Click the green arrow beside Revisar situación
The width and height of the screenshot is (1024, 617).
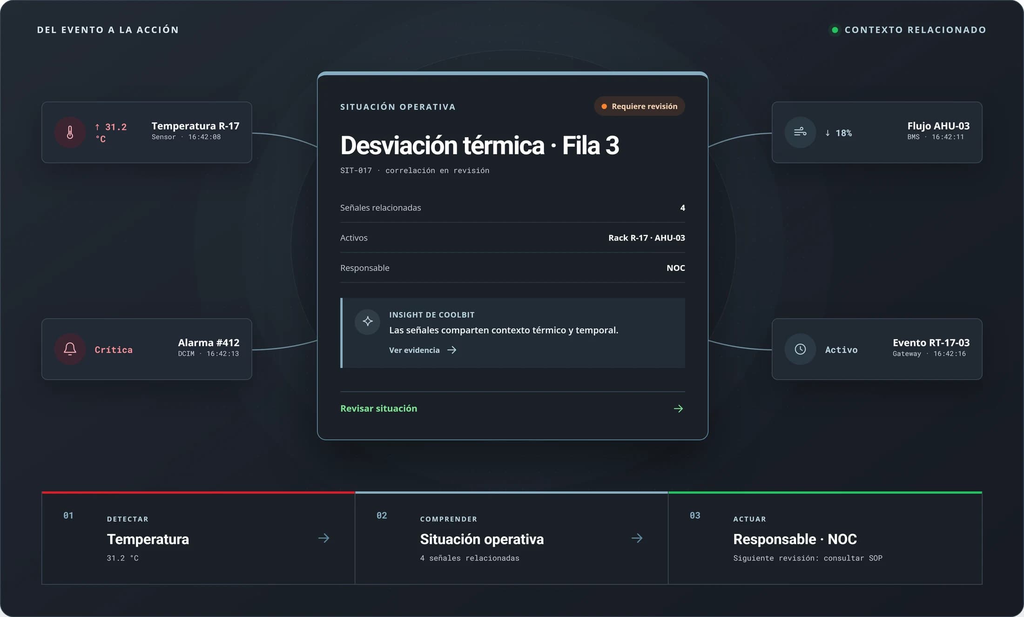pos(678,409)
